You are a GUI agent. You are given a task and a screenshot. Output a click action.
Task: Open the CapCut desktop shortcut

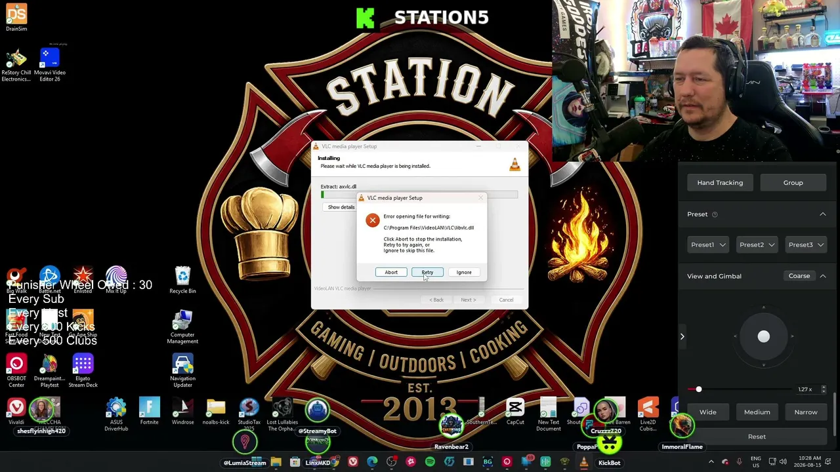coord(515,412)
